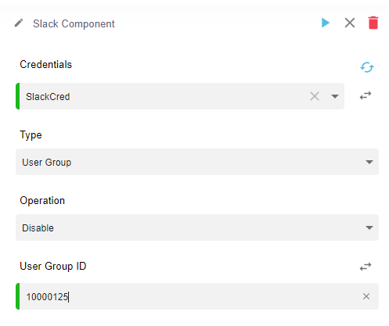Image resolution: width=389 pixels, height=326 pixels.
Task: Click the User Group ID label
Action: 53,266
